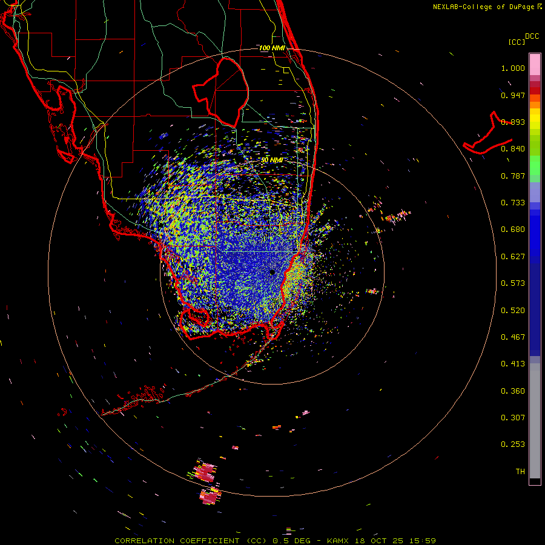The image size is (545, 545).
Task: Select the 0.360 scale value
Action: pyautogui.click(x=513, y=391)
